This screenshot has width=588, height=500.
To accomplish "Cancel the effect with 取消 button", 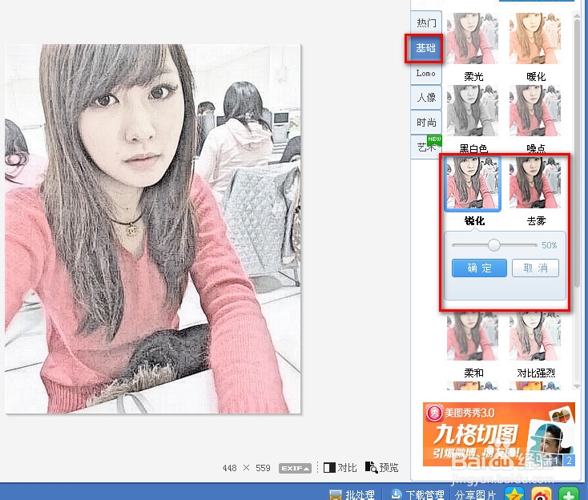I will [x=535, y=268].
